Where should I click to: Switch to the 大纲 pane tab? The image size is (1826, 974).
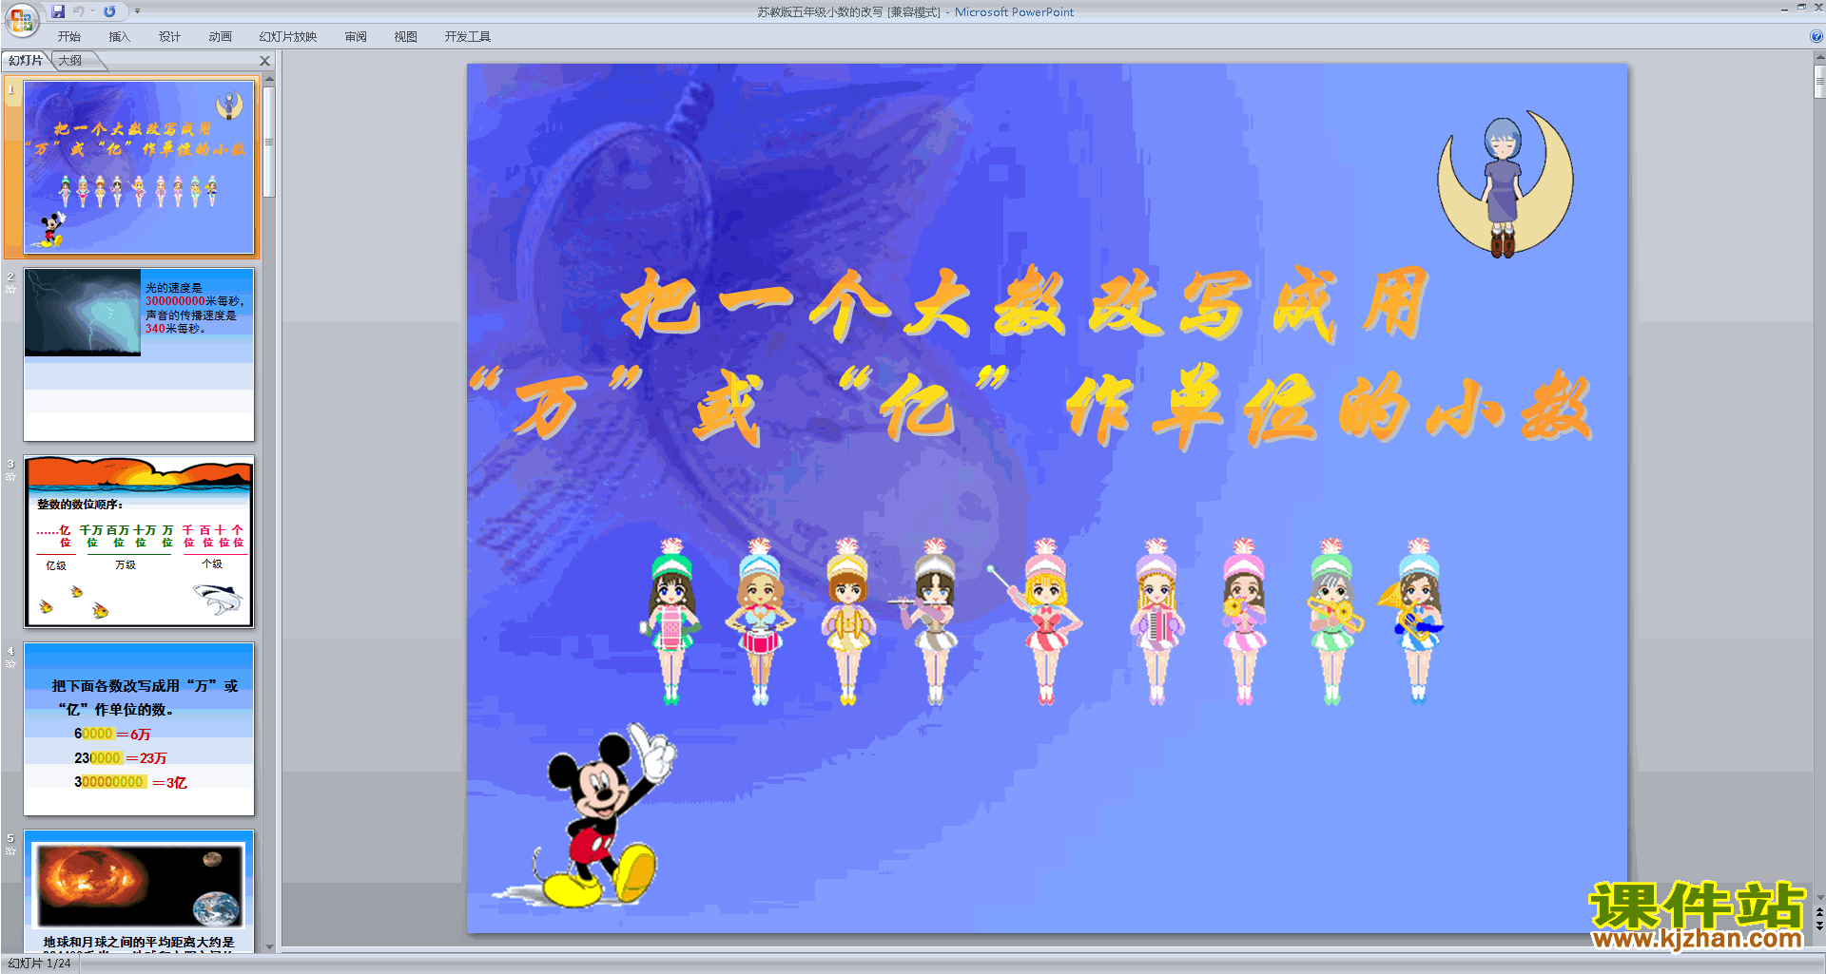point(70,61)
